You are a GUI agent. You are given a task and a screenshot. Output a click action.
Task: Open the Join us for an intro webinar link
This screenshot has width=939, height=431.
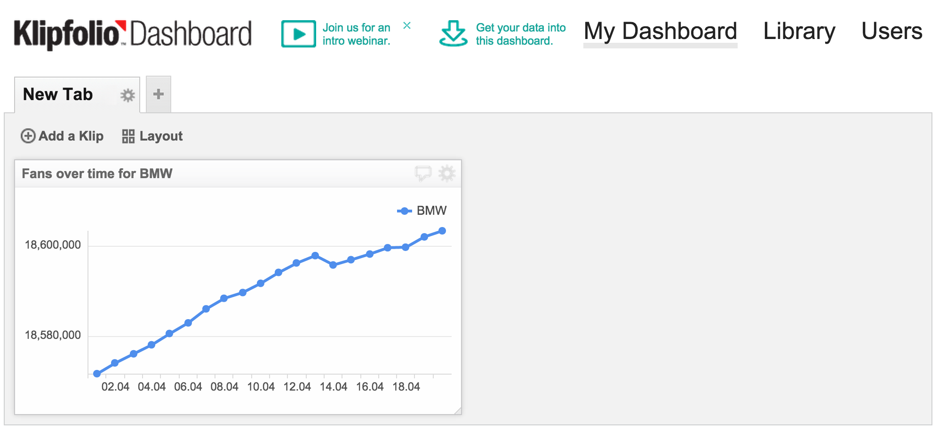click(x=356, y=34)
